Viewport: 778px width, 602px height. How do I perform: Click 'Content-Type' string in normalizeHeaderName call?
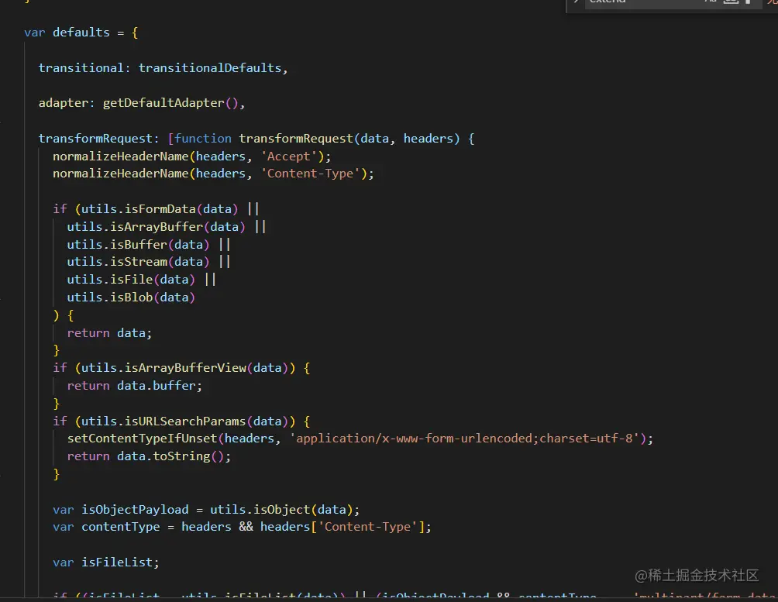(x=310, y=174)
